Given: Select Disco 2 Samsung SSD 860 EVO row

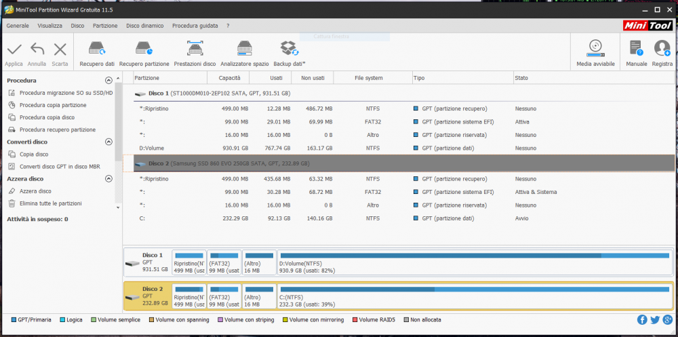Looking at the screenshot, I should (x=404, y=164).
